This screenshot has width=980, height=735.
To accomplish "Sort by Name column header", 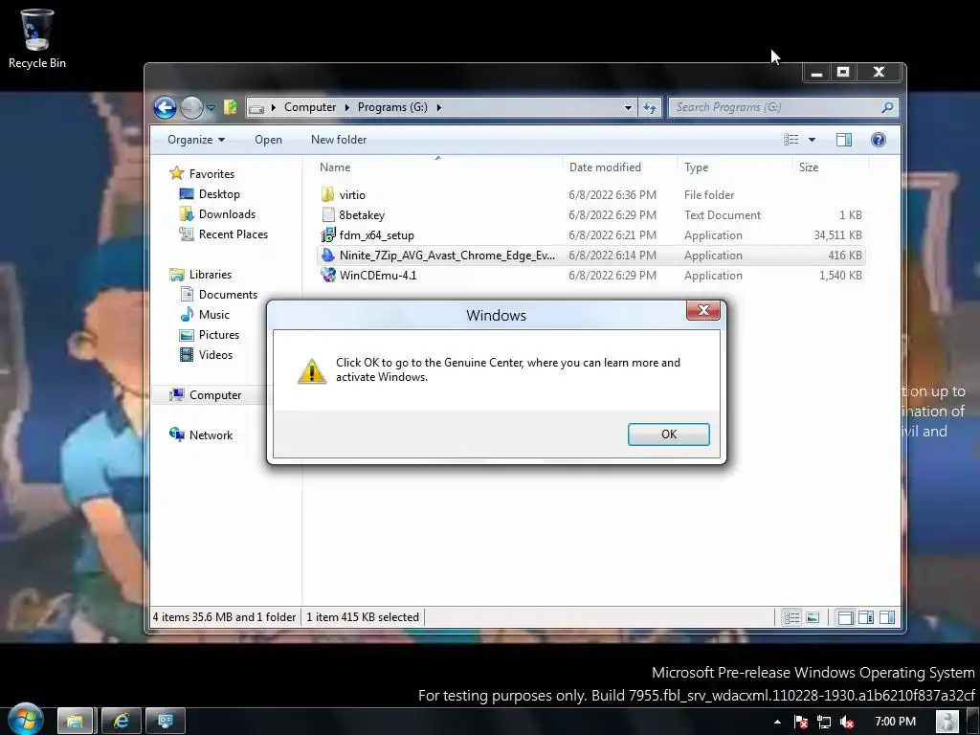I will point(335,167).
